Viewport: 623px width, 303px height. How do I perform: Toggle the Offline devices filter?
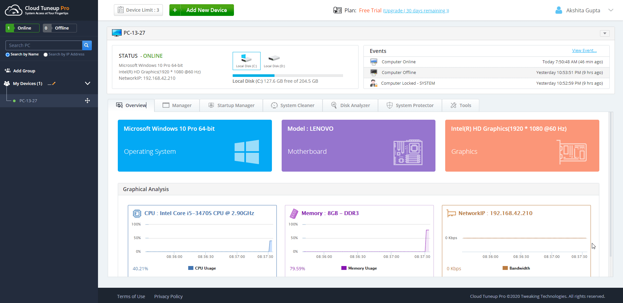[x=59, y=28]
